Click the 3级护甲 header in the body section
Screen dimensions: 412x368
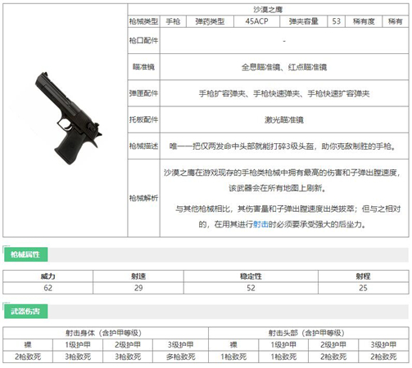click(x=181, y=345)
